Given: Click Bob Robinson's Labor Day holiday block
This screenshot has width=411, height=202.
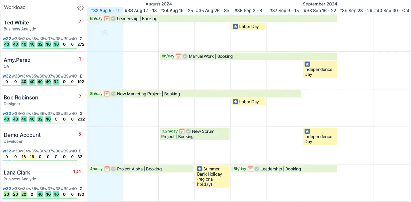Looking at the screenshot, I should [x=248, y=102].
